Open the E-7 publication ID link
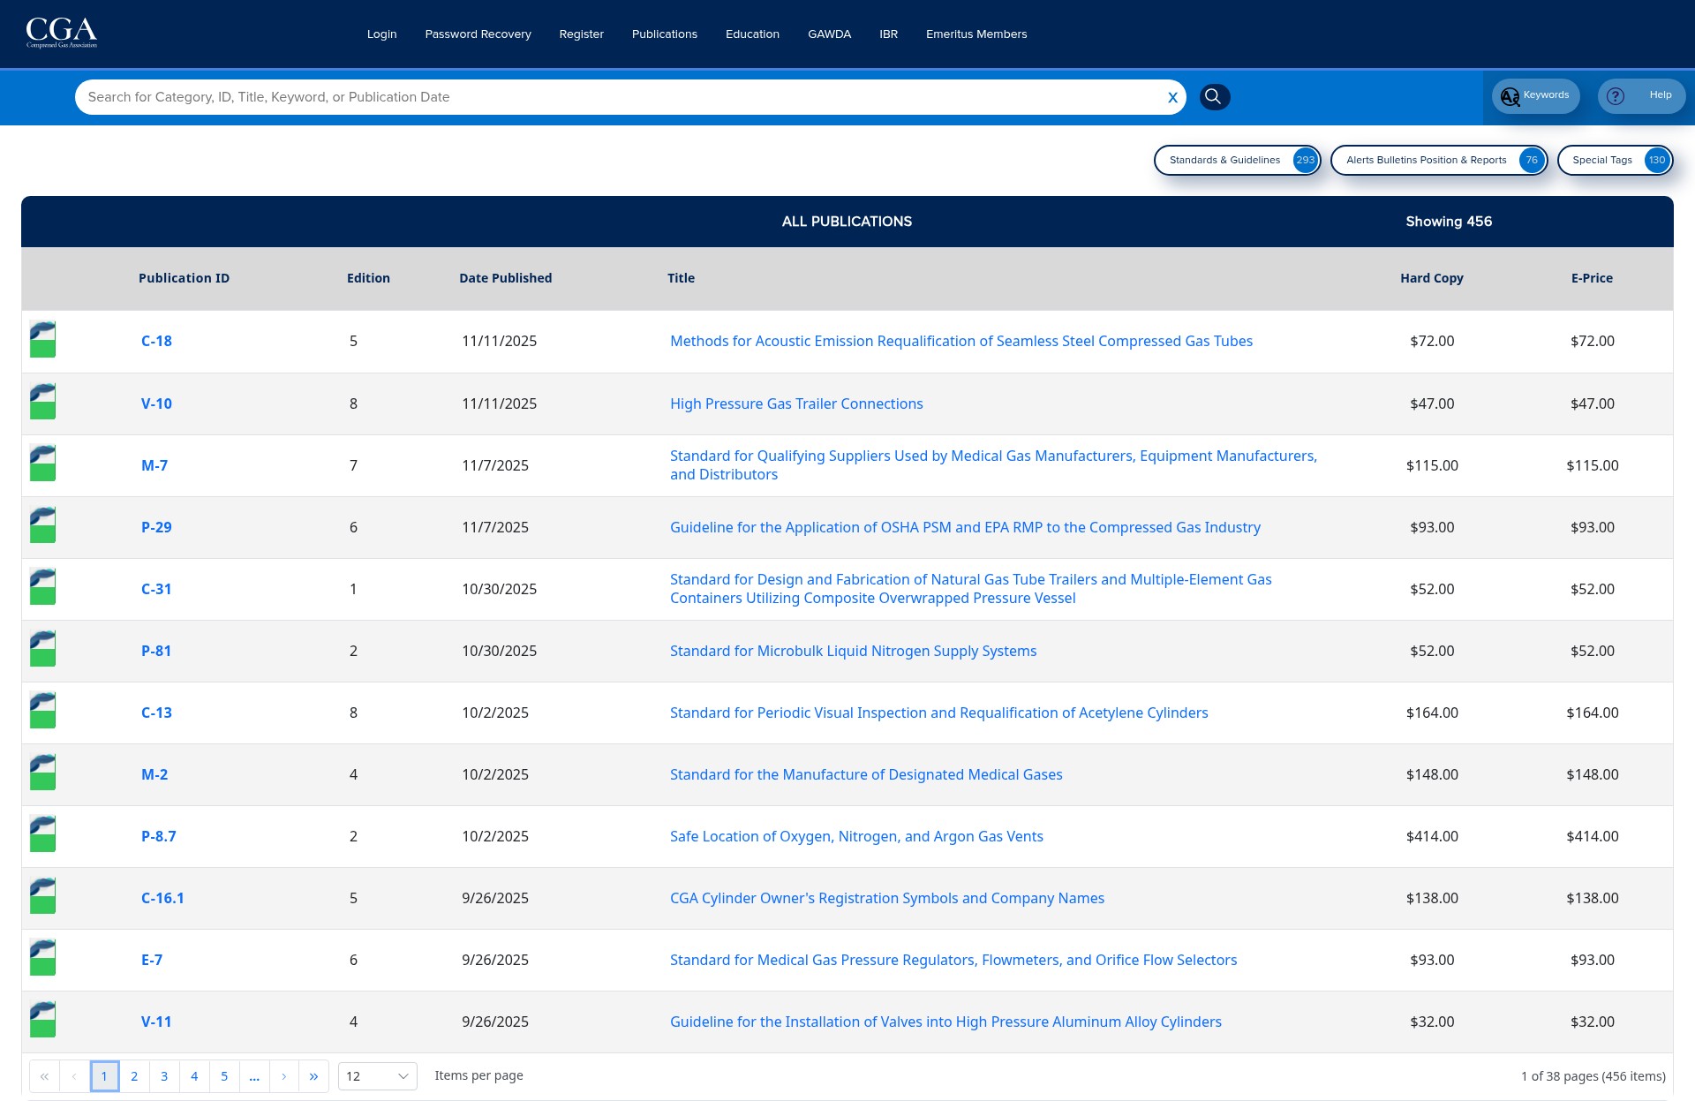1695x1101 pixels. click(152, 960)
